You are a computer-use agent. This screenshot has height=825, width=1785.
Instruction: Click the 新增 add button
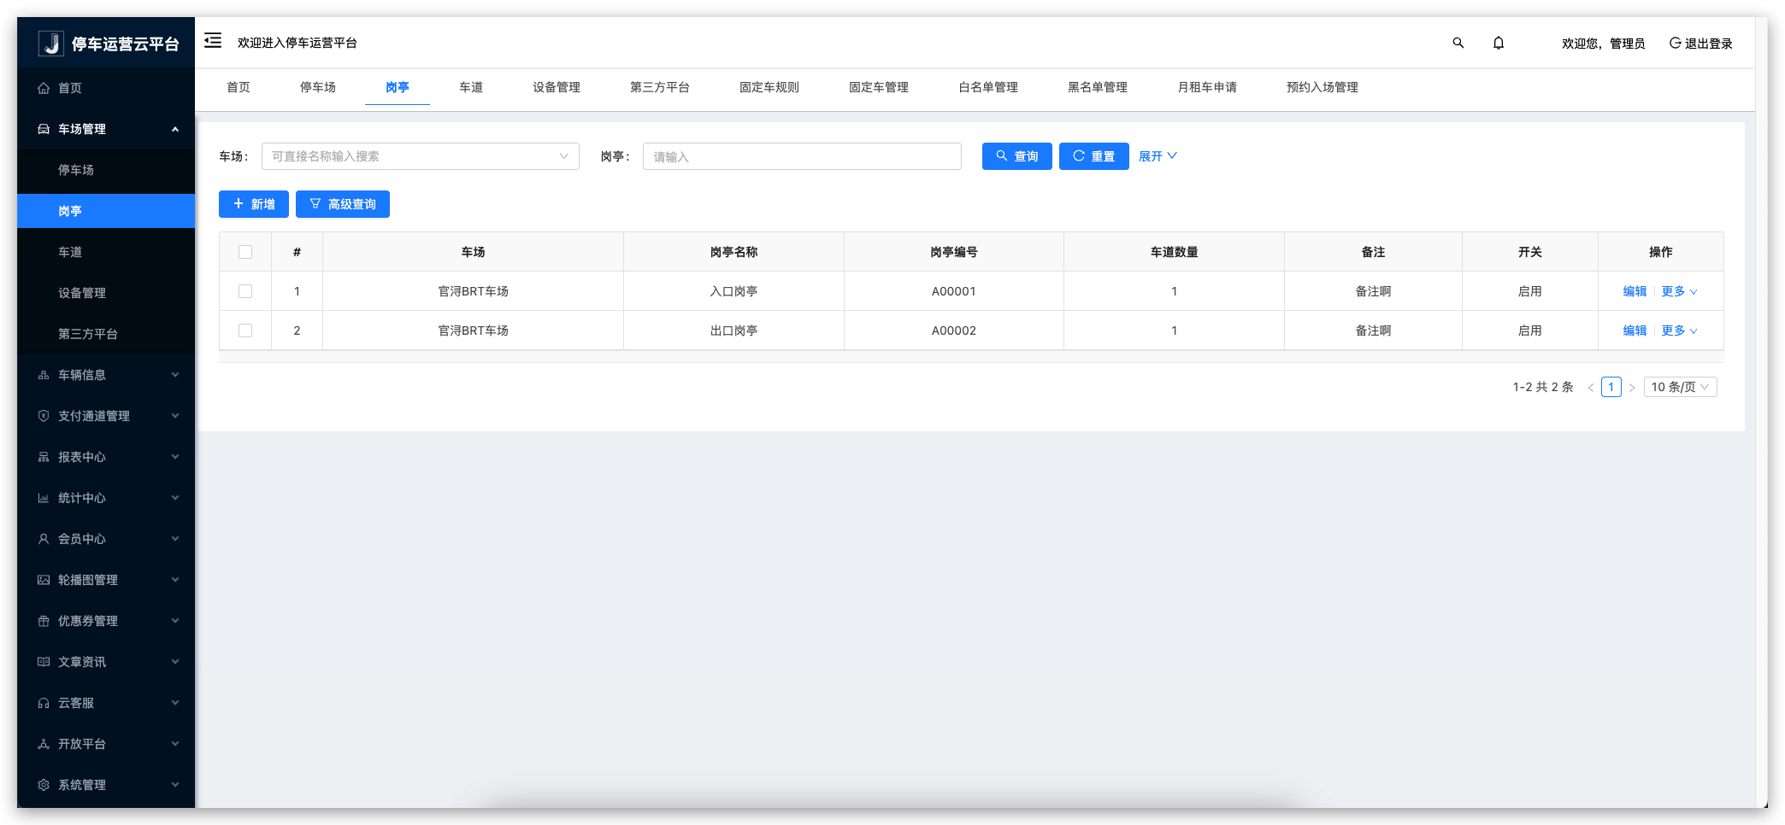click(x=254, y=204)
